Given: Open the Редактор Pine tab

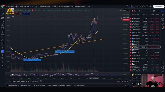Looking at the screenshot, I should point(26,85).
